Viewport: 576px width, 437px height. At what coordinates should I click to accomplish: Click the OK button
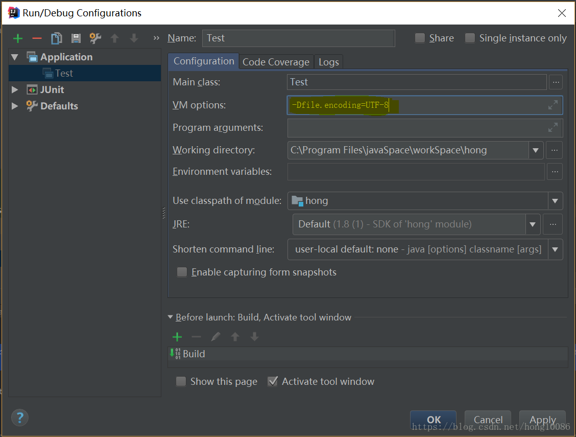[433, 420]
